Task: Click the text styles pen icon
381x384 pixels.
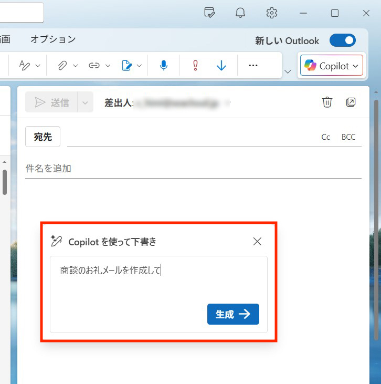Action: tap(25, 65)
